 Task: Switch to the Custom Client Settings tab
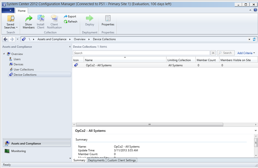[121, 160]
